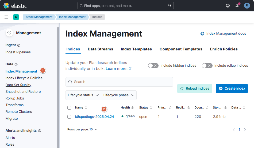Click the indices Search field
The image size is (254, 148).
point(120,82)
